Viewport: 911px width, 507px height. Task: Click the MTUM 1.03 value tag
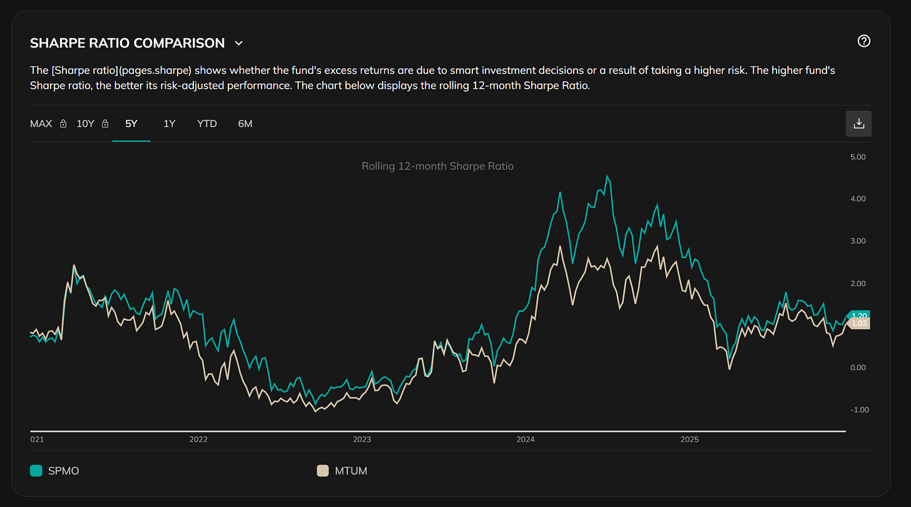click(858, 324)
